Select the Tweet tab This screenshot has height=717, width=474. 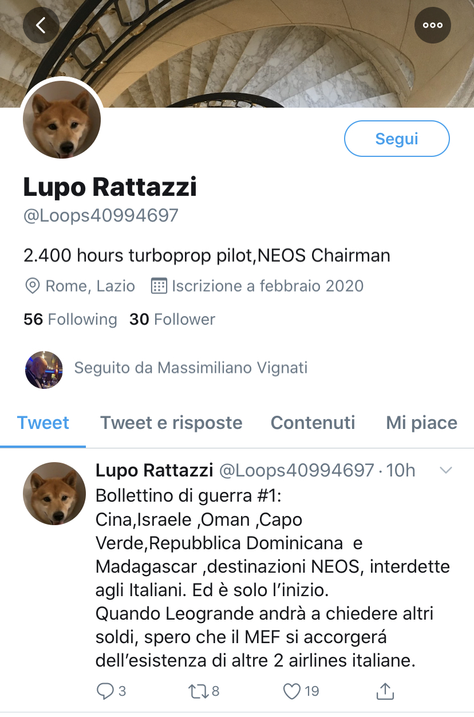click(x=43, y=423)
